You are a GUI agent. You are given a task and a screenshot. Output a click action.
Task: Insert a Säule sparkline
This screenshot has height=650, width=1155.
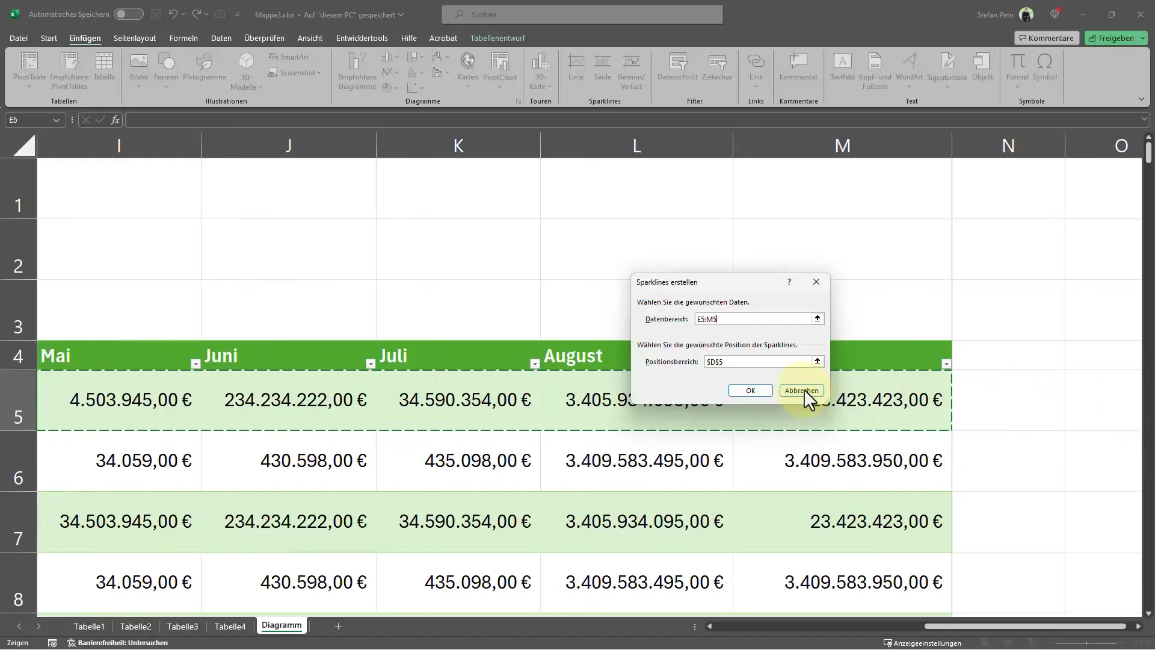coord(602,67)
